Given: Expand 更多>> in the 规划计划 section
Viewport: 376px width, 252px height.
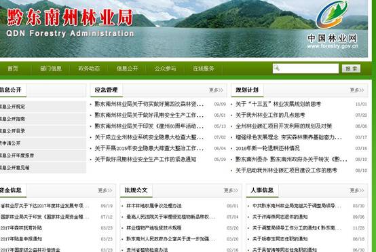Looking at the screenshot, I should (357, 90).
